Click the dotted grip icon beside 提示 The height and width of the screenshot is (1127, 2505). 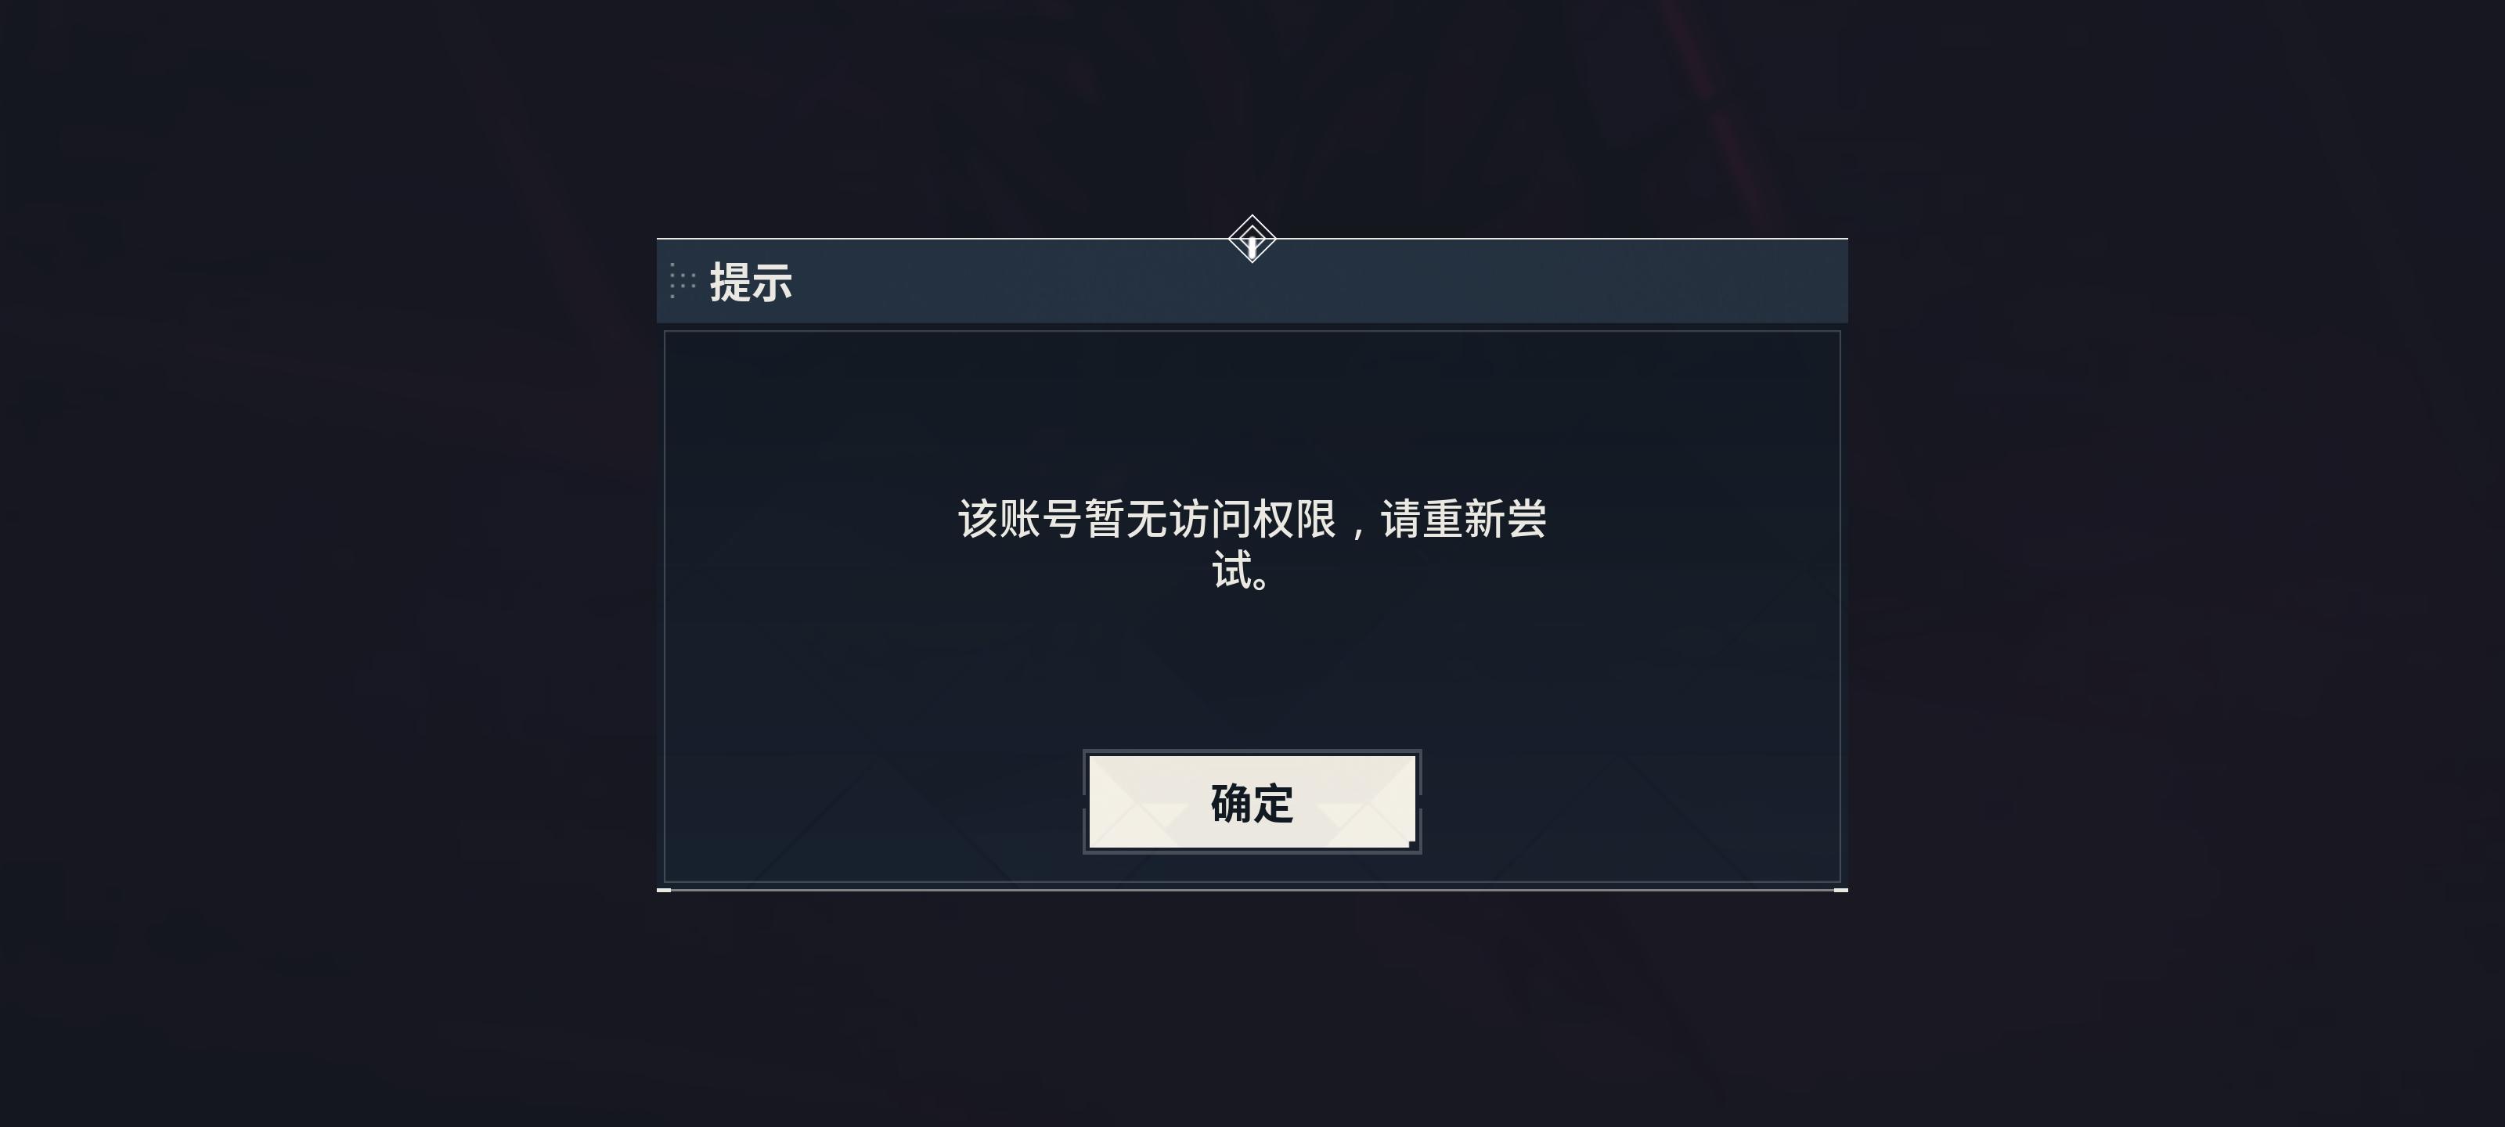(683, 281)
